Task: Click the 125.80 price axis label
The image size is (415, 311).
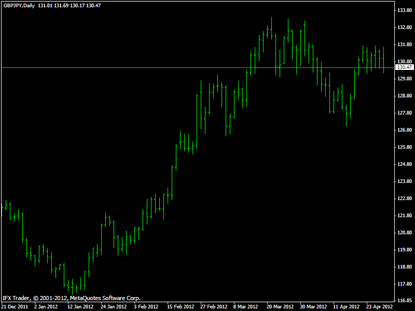Action: point(405,147)
